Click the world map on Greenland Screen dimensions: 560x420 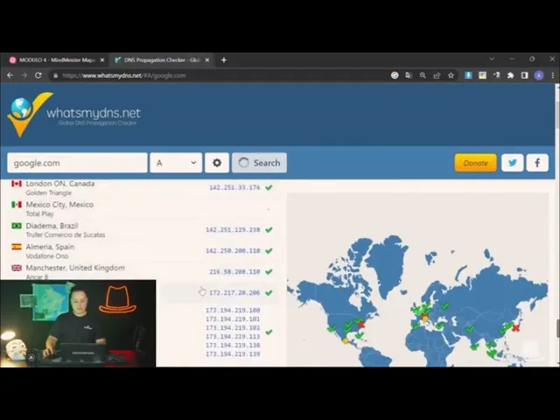pos(386,264)
